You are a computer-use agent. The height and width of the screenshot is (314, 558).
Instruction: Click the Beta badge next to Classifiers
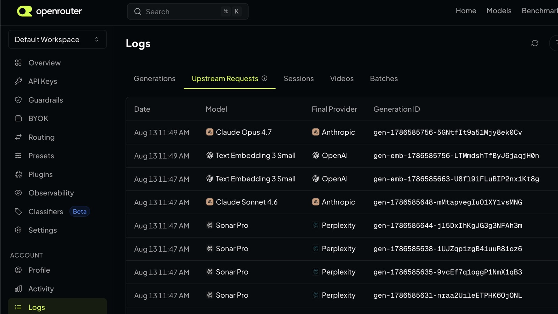(x=80, y=211)
